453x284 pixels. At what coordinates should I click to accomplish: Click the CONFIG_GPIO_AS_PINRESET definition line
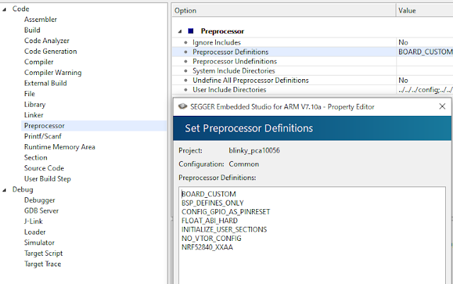point(226,212)
